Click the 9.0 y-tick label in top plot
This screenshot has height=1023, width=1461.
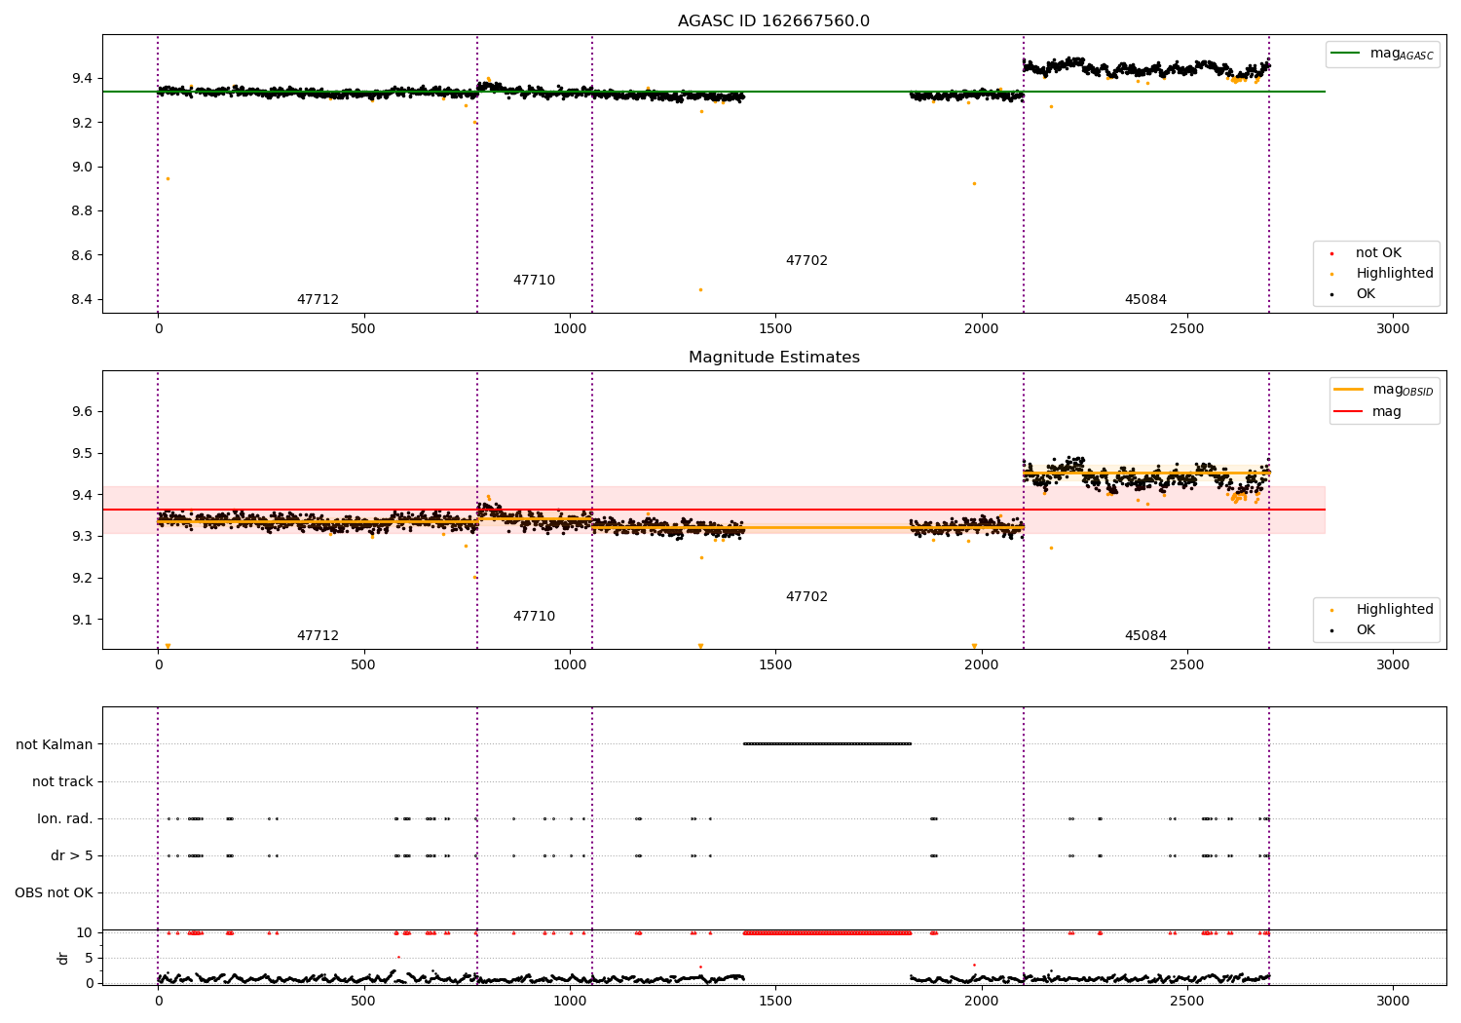pyautogui.click(x=83, y=167)
